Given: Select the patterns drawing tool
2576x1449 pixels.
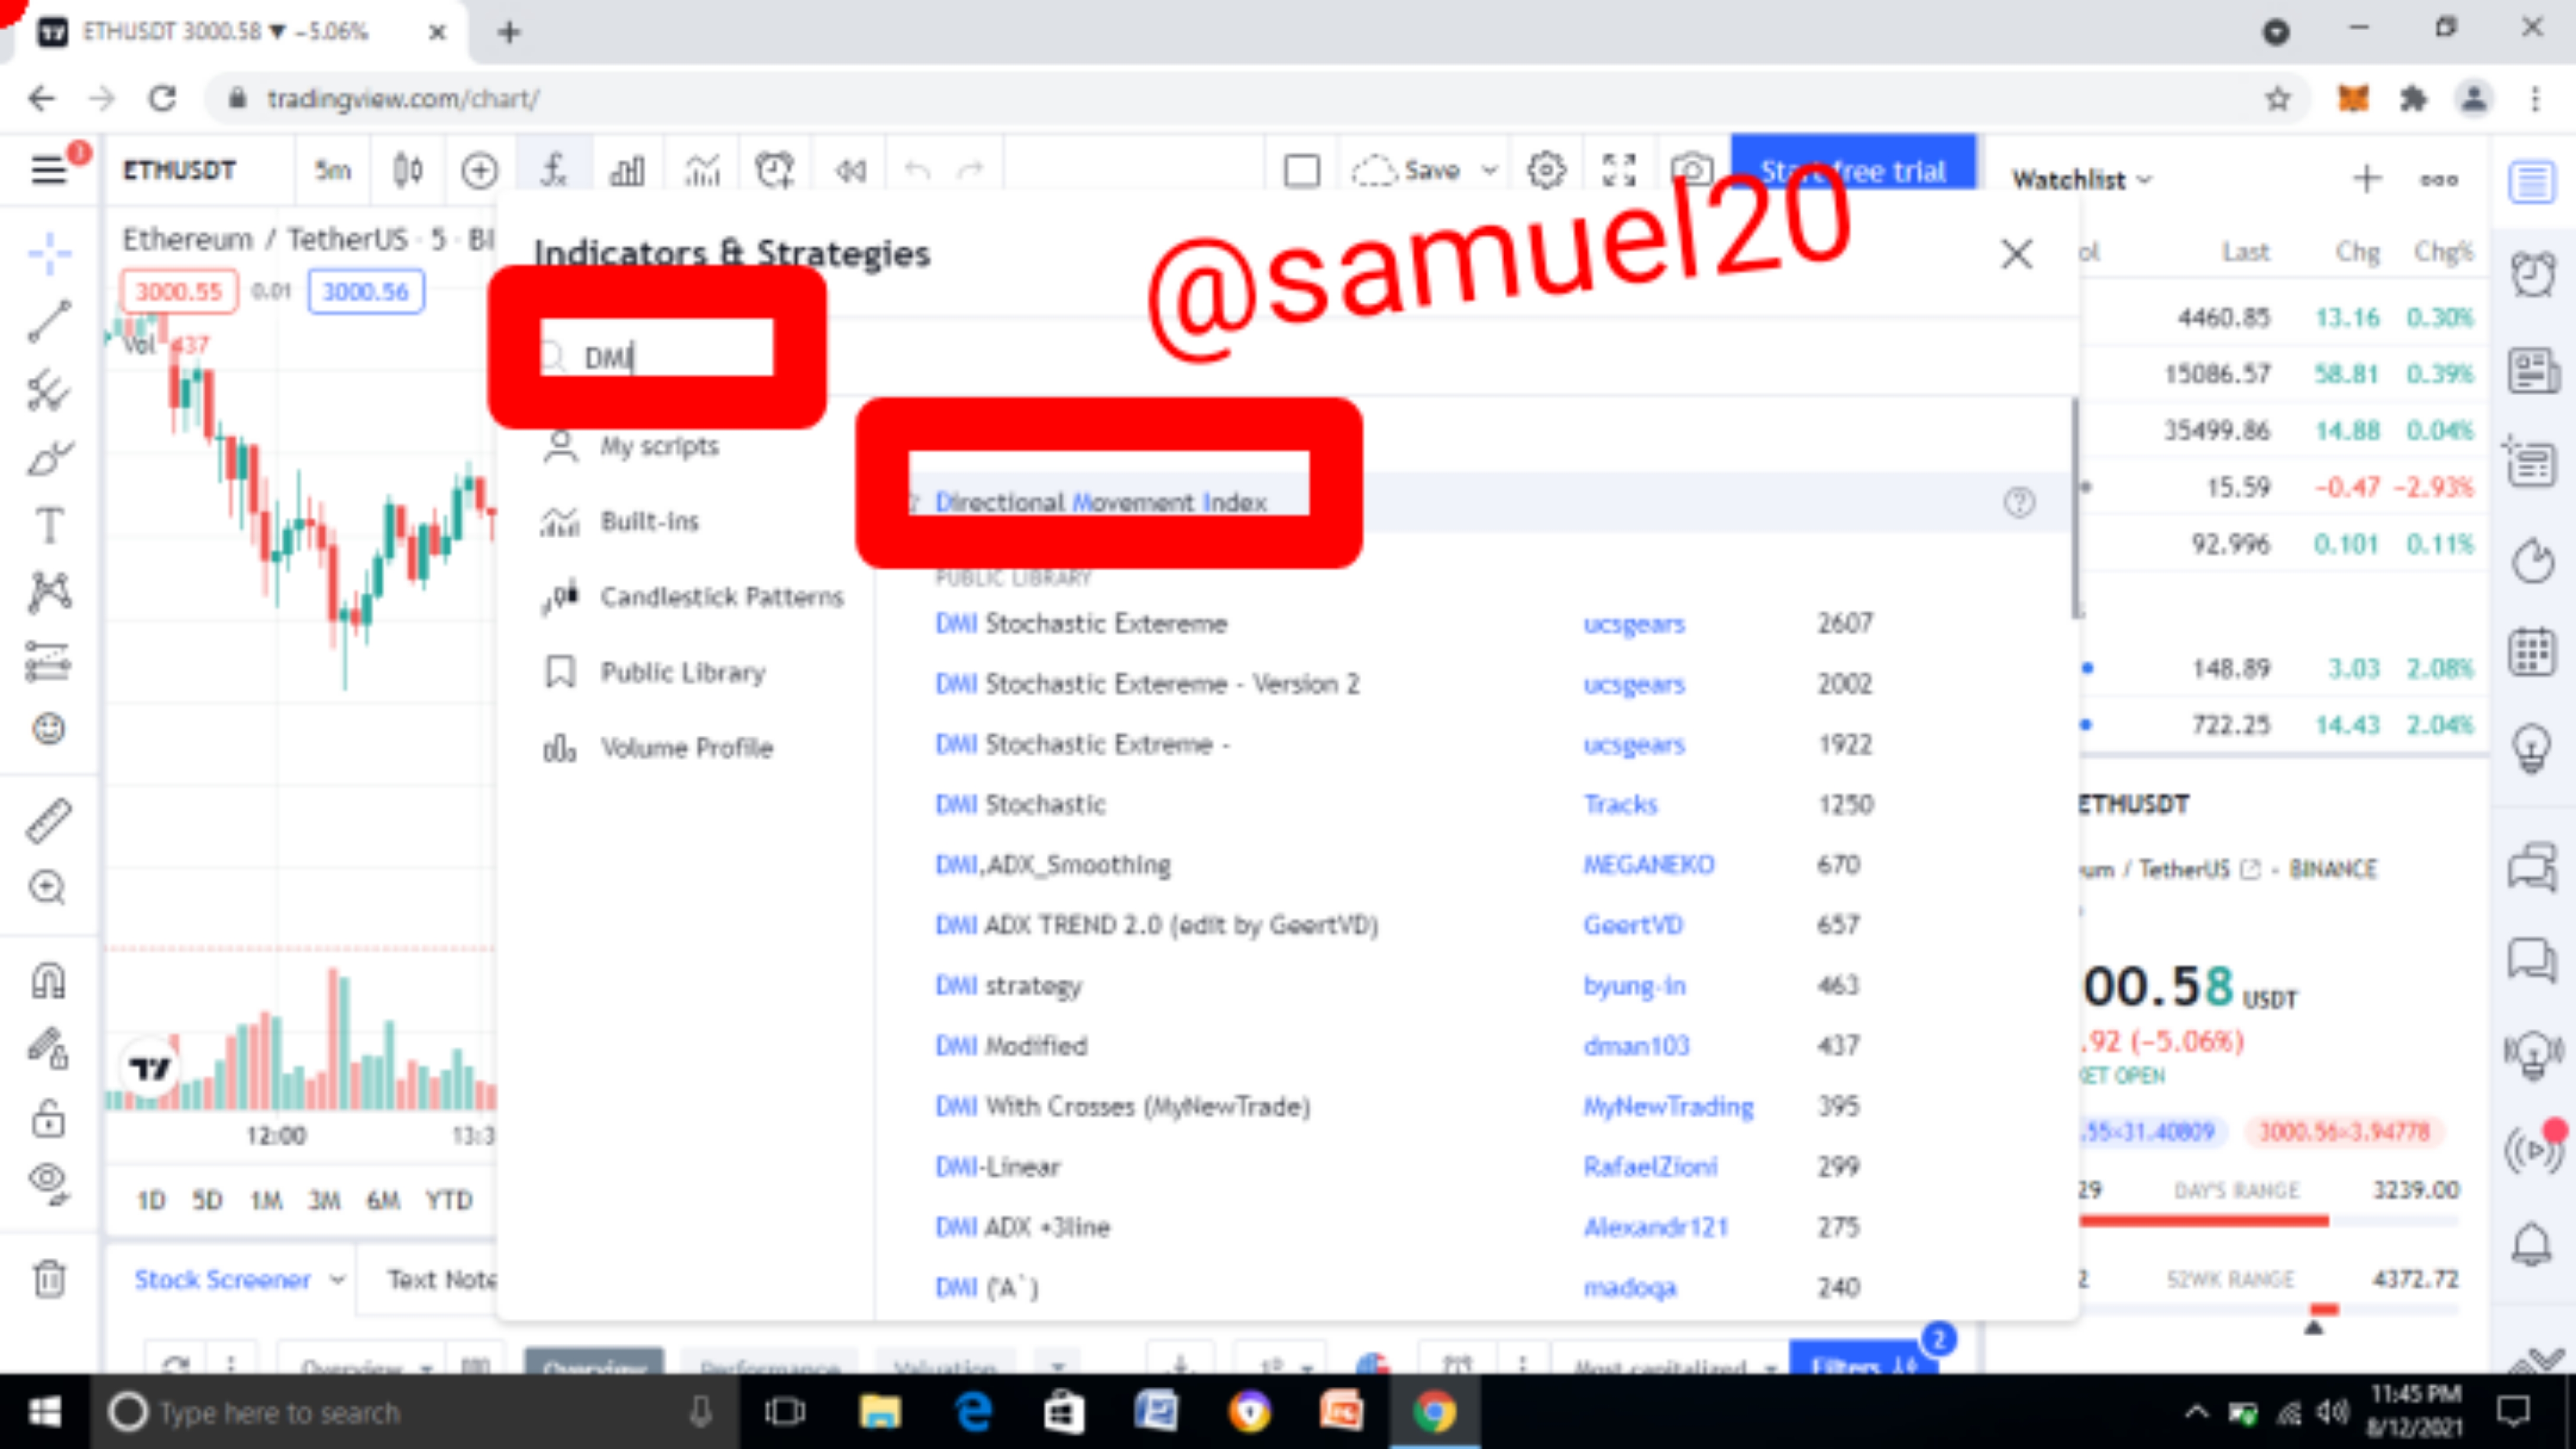Looking at the screenshot, I should click(48, 592).
